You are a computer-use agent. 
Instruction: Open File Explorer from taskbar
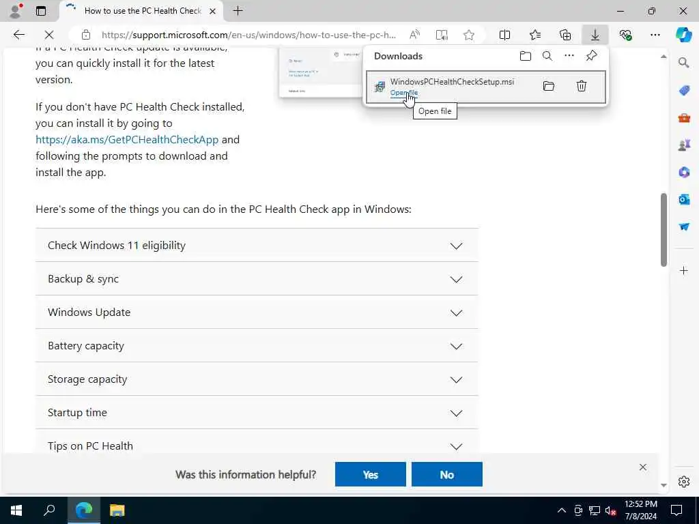coord(117,510)
